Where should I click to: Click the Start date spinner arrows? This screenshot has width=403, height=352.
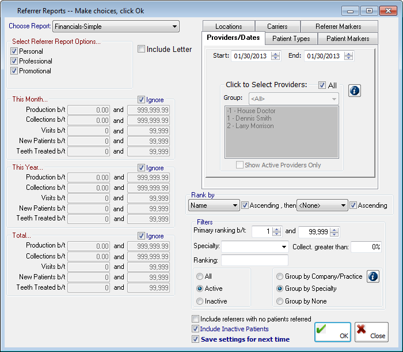pyautogui.click(x=275, y=56)
